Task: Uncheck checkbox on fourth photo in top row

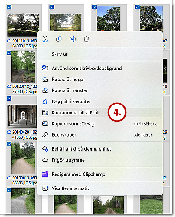Action: [x=137, y=7]
